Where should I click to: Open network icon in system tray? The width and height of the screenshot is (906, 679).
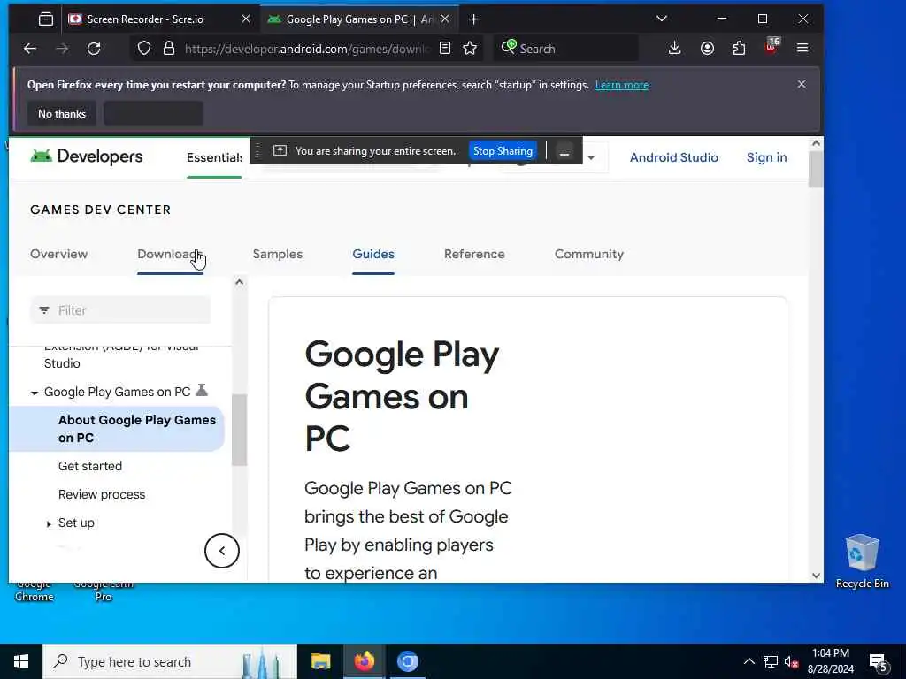(x=771, y=661)
